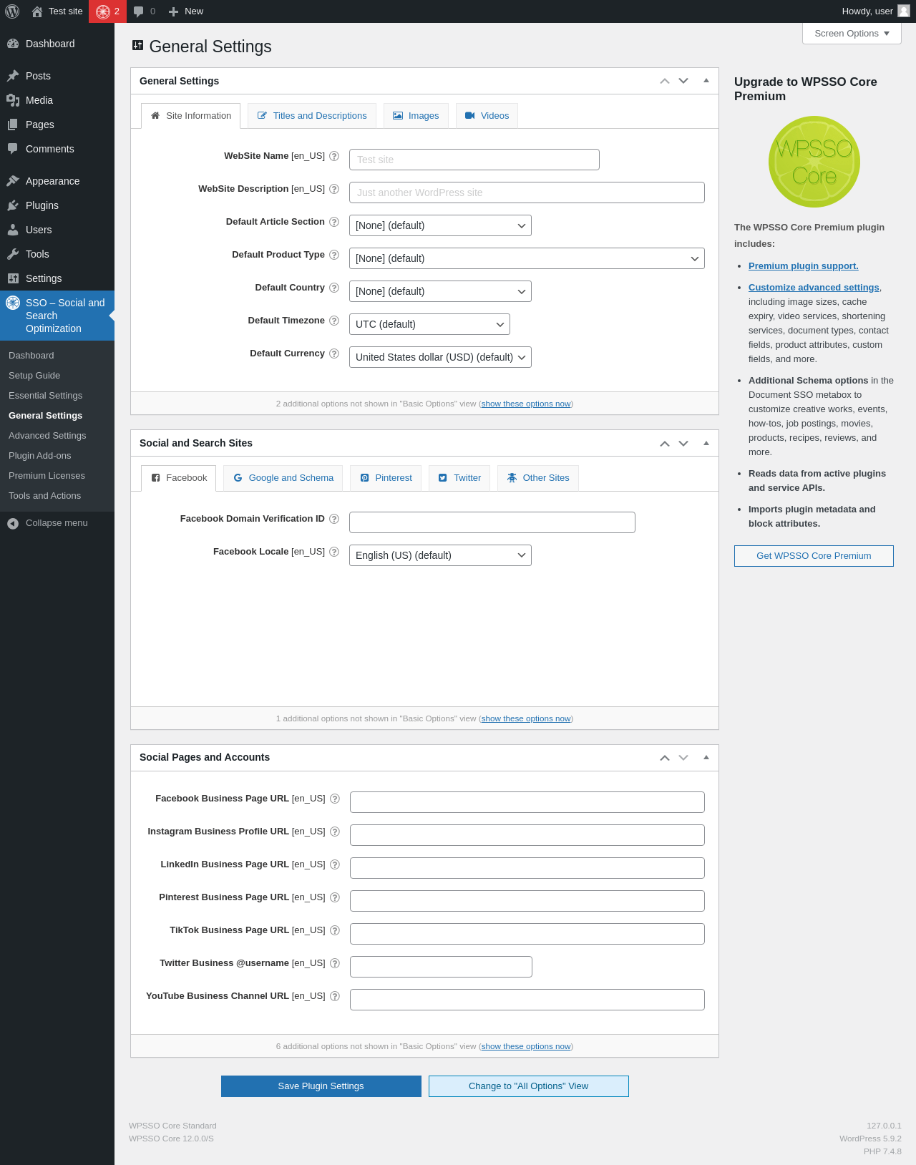916x1165 pixels.
Task: Open the Default Product Type dropdown
Action: click(x=527, y=258)
